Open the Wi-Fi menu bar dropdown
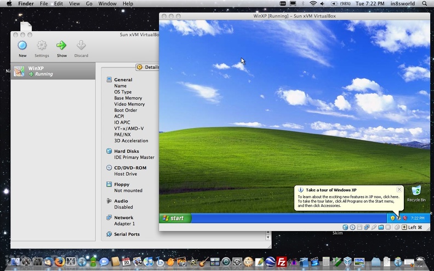The image size is (434, 271). (x=313, y=4)
